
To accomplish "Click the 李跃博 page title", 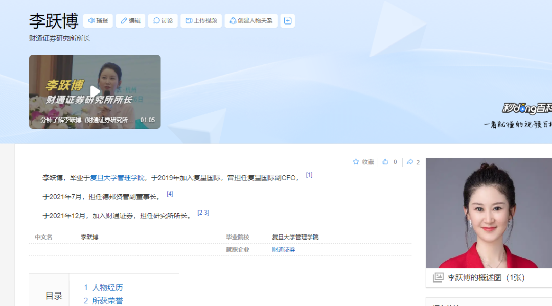I will click(54, 21).
